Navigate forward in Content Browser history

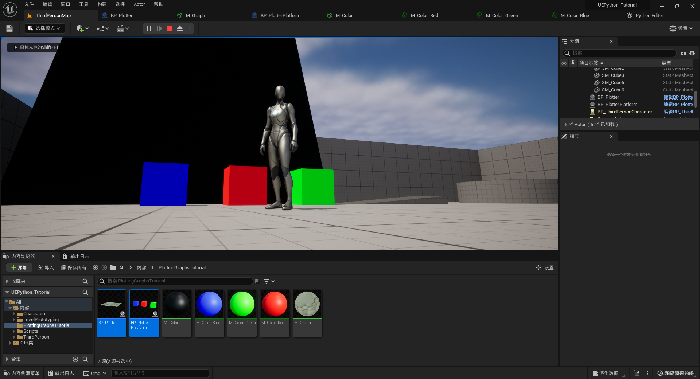104,268
